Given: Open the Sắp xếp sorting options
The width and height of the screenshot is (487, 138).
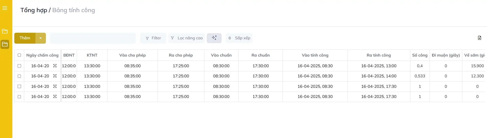Looking at the screenshot, I should (239, 38).
